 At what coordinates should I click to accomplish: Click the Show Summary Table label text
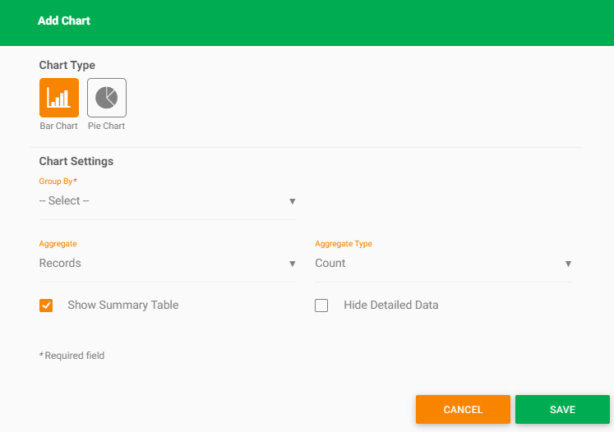point(123,305)
